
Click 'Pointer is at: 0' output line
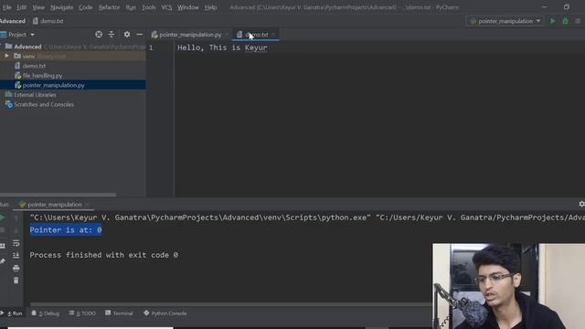[66, 230]
